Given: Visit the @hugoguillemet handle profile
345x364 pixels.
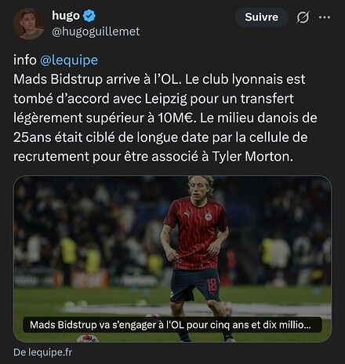Looking at the screenshot, I should coord(96,31).
